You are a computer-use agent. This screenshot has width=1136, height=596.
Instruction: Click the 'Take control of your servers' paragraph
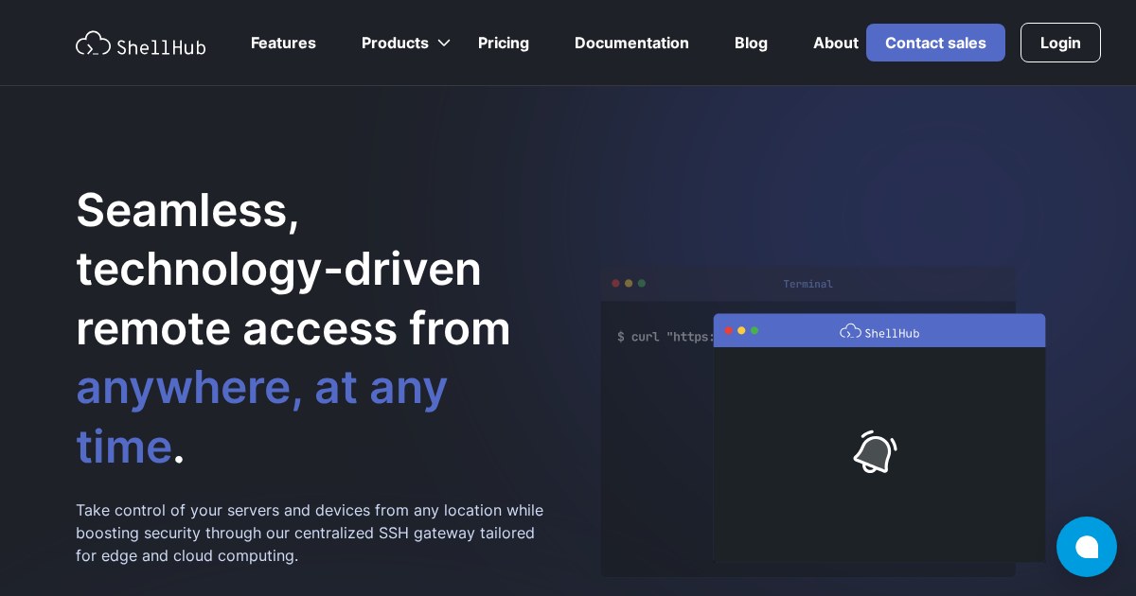[310, 533]
